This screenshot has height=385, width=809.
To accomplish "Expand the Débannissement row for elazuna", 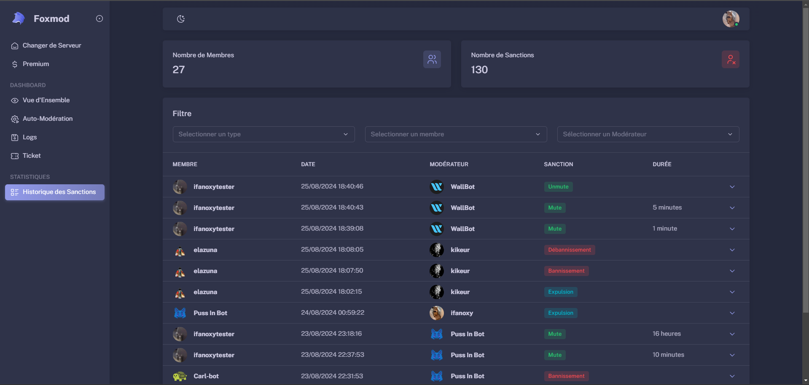I will [x=732, y=250].
